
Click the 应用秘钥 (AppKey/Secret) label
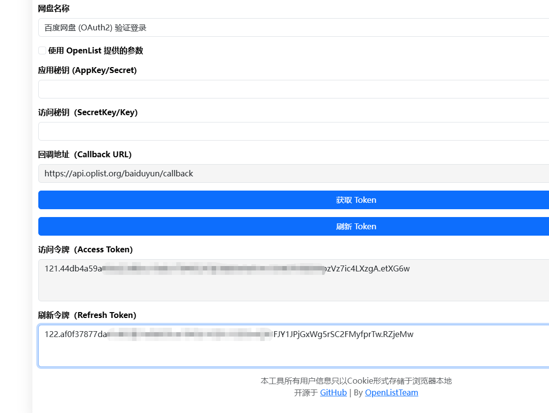click(87, 70)
